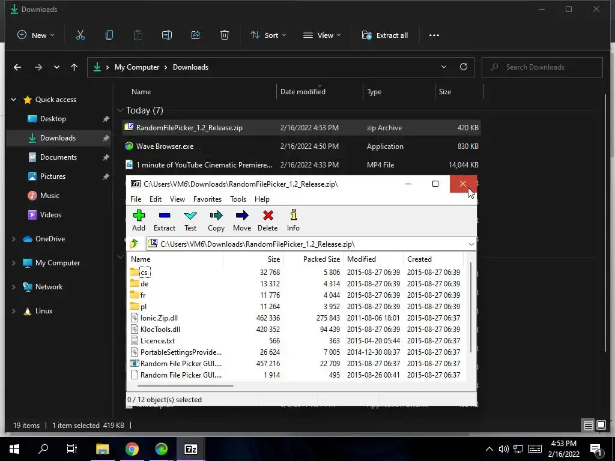Click 7-Zip horizontal scrollbar

pyautogui.click(x=185, y=386)
